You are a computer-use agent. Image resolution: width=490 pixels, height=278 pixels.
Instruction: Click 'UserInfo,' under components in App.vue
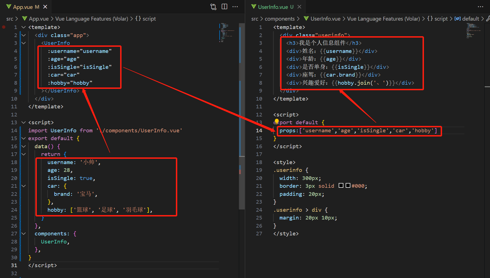point(55,242)
